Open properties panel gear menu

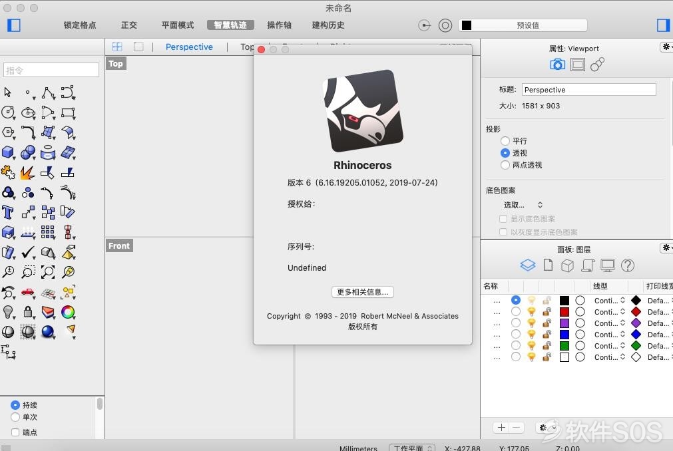click(x=666, y=47)
